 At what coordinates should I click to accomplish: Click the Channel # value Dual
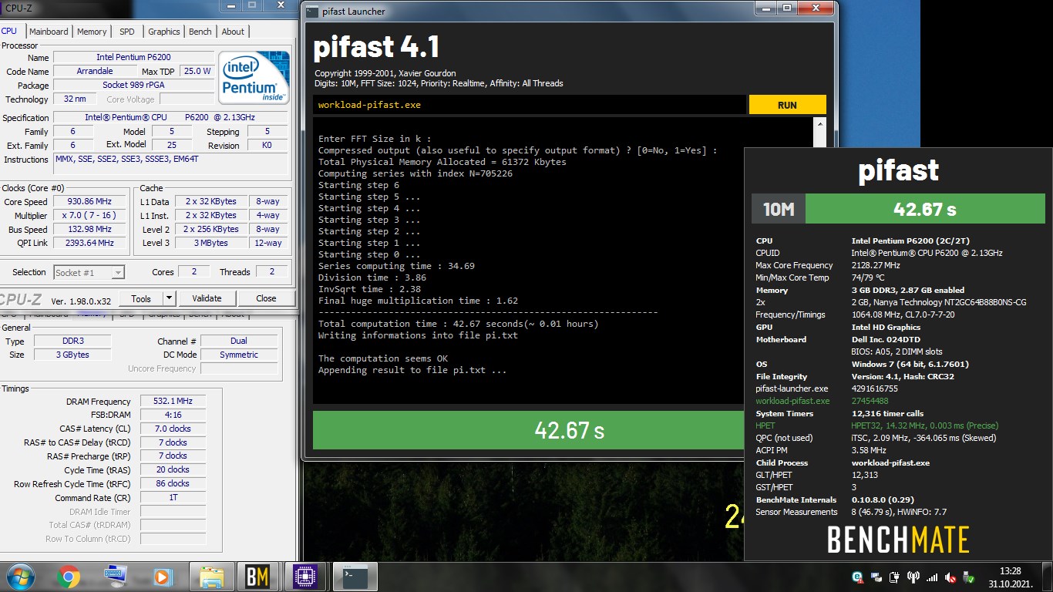[239, 341]
